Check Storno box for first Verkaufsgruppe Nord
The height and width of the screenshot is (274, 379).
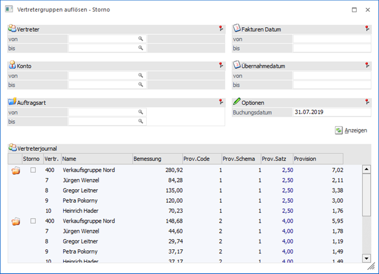pyautogui.click(x=33, y=170)
